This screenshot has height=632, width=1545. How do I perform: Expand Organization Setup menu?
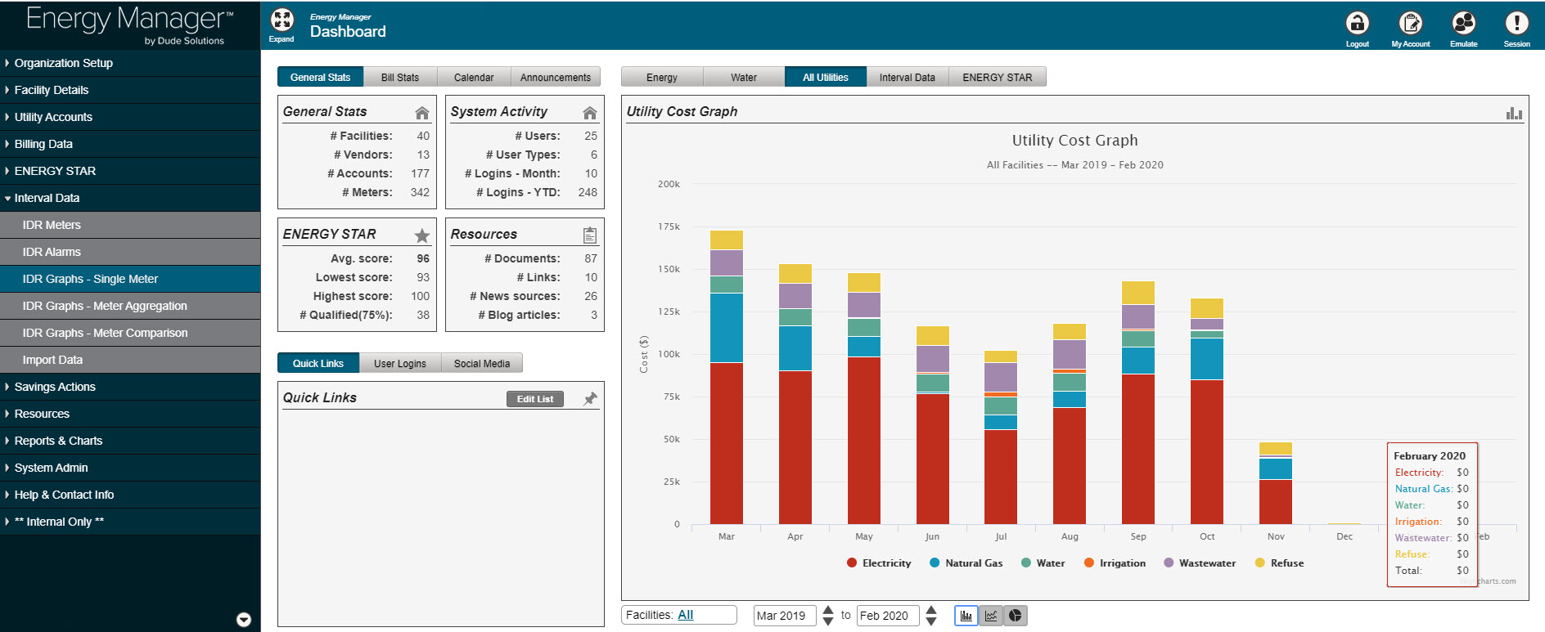(130, 63)
